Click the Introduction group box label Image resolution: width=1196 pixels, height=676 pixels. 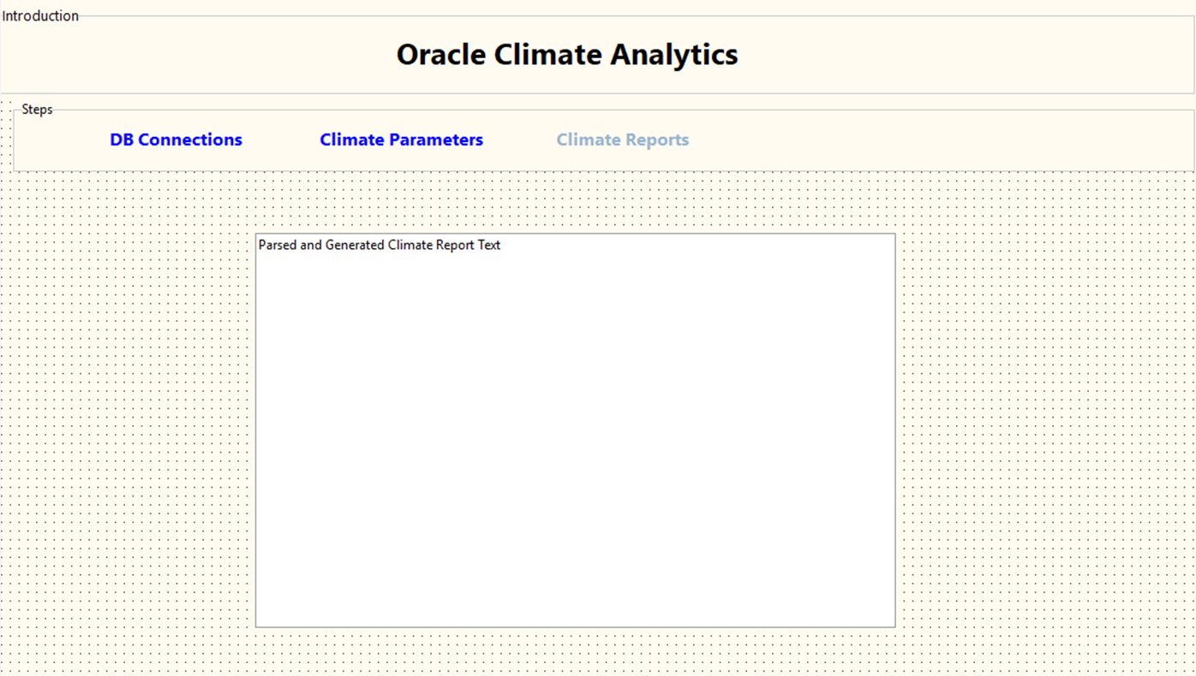[40, 15]
